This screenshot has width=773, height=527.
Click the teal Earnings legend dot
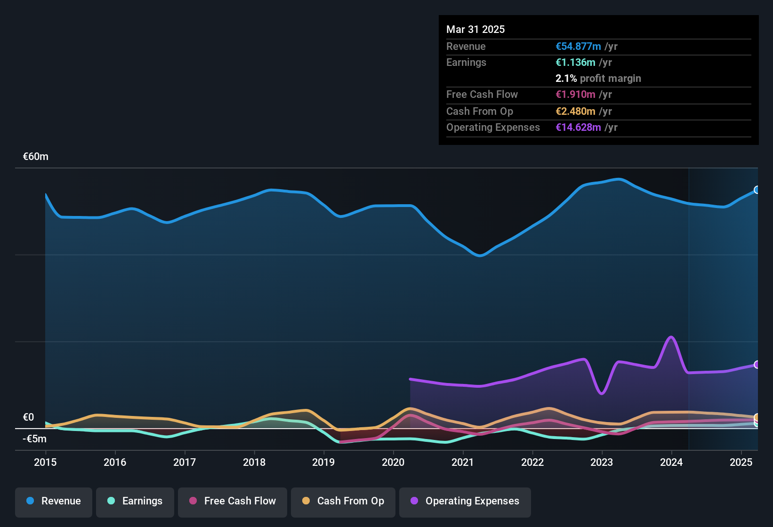(x=112, y=501)
